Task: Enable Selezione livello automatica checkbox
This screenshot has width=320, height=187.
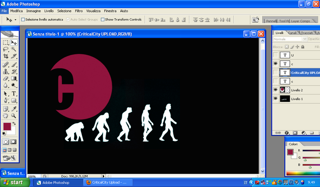Action: (23, 19)
